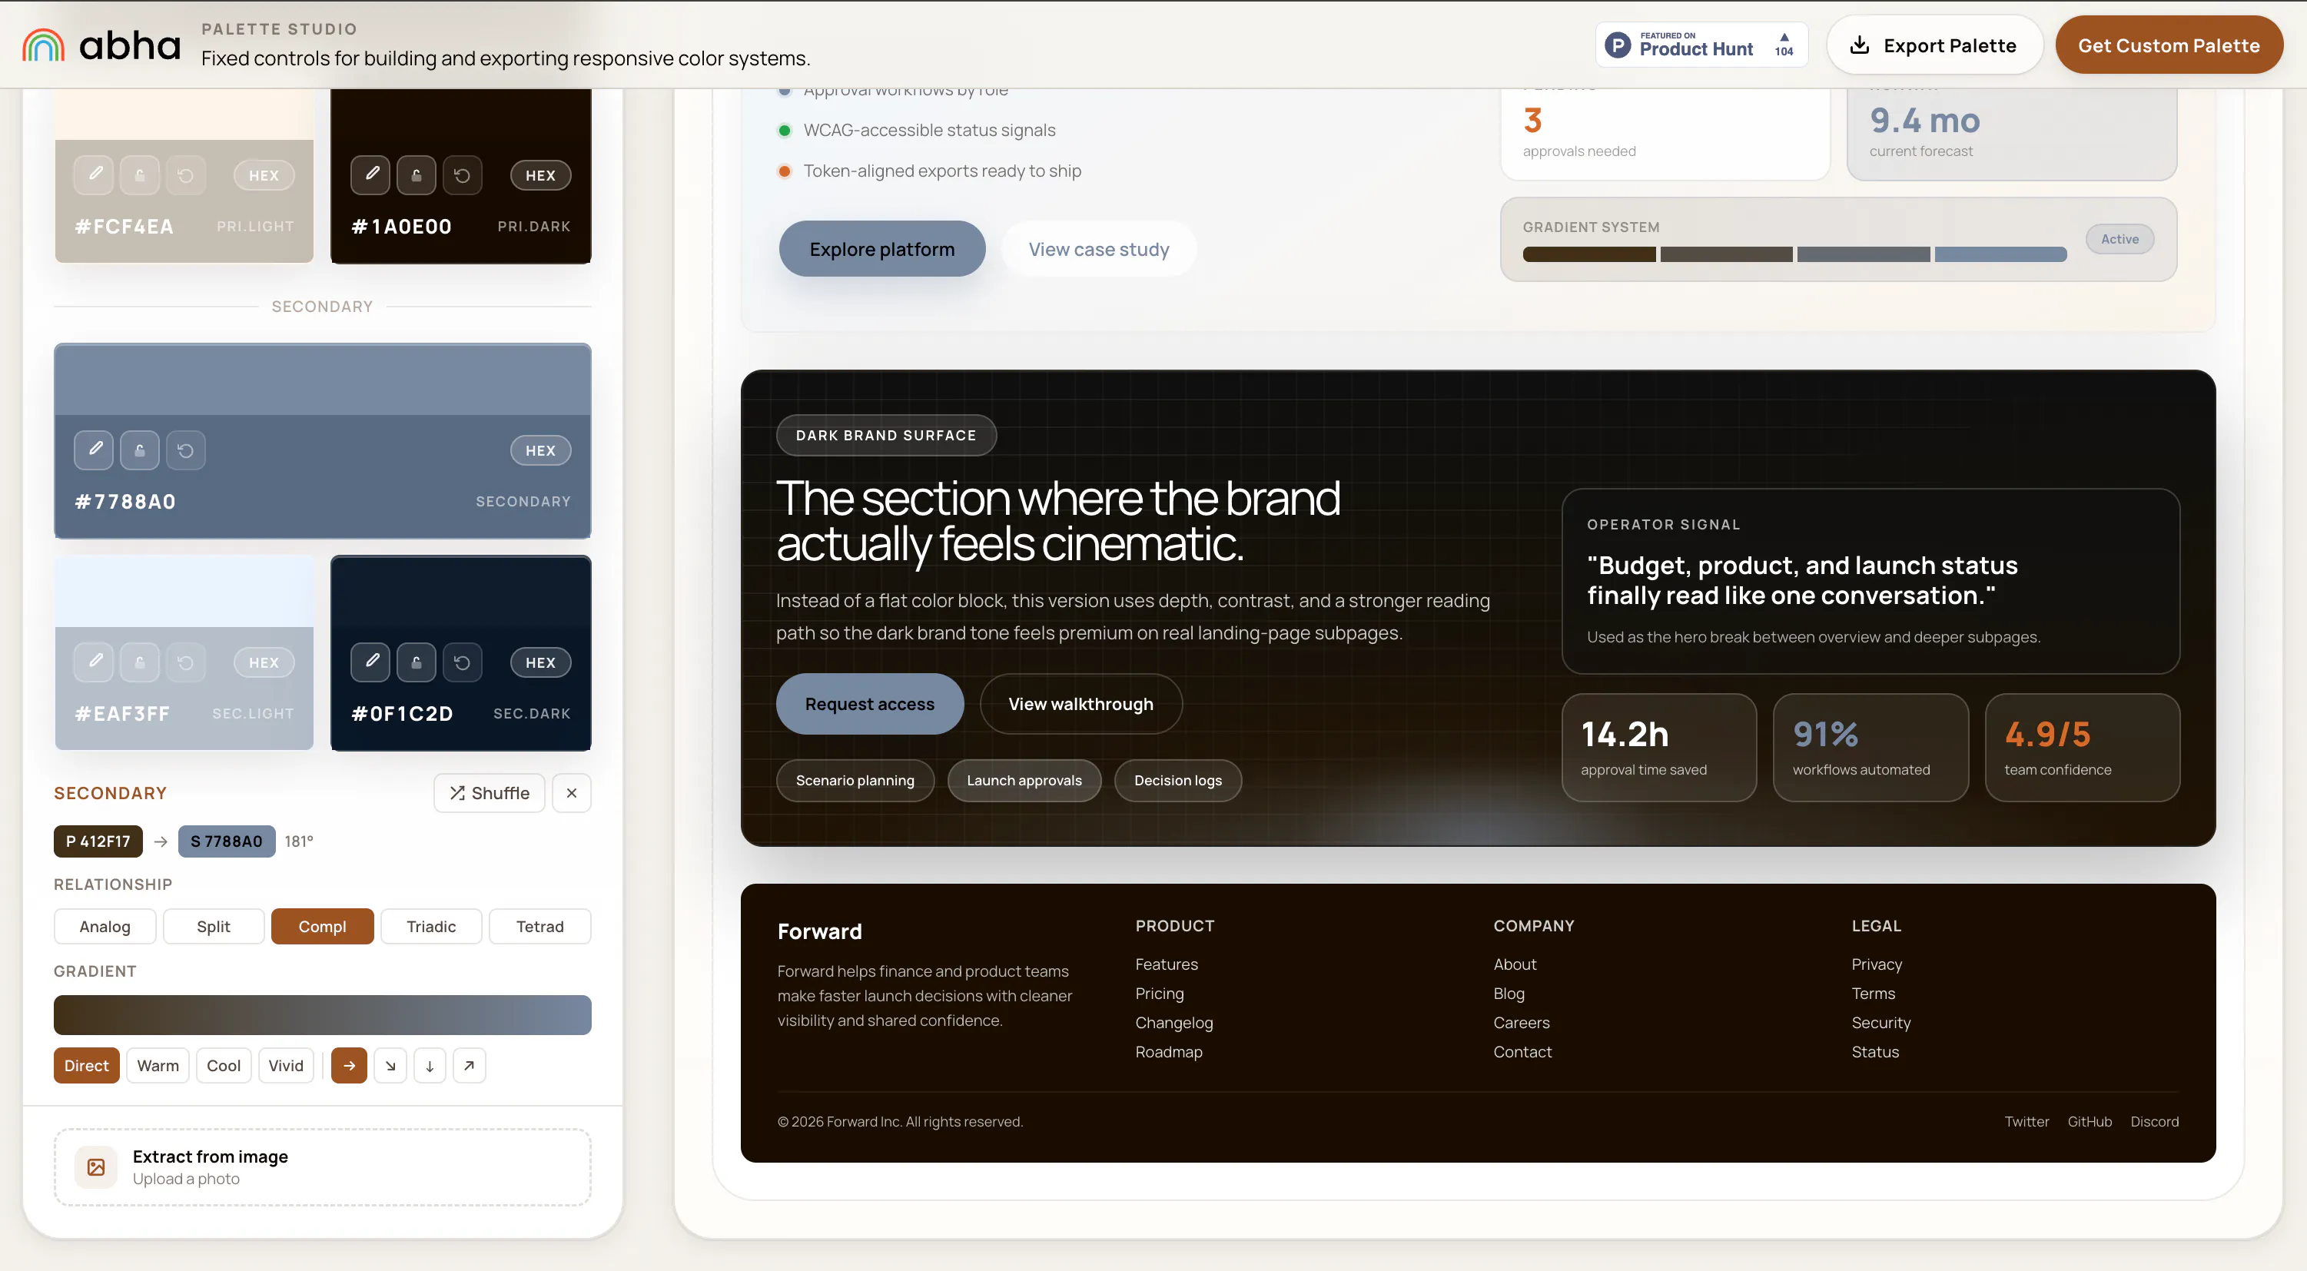
Task: Go to Pricing in the footer
Action: click(x=1159, y=994)
